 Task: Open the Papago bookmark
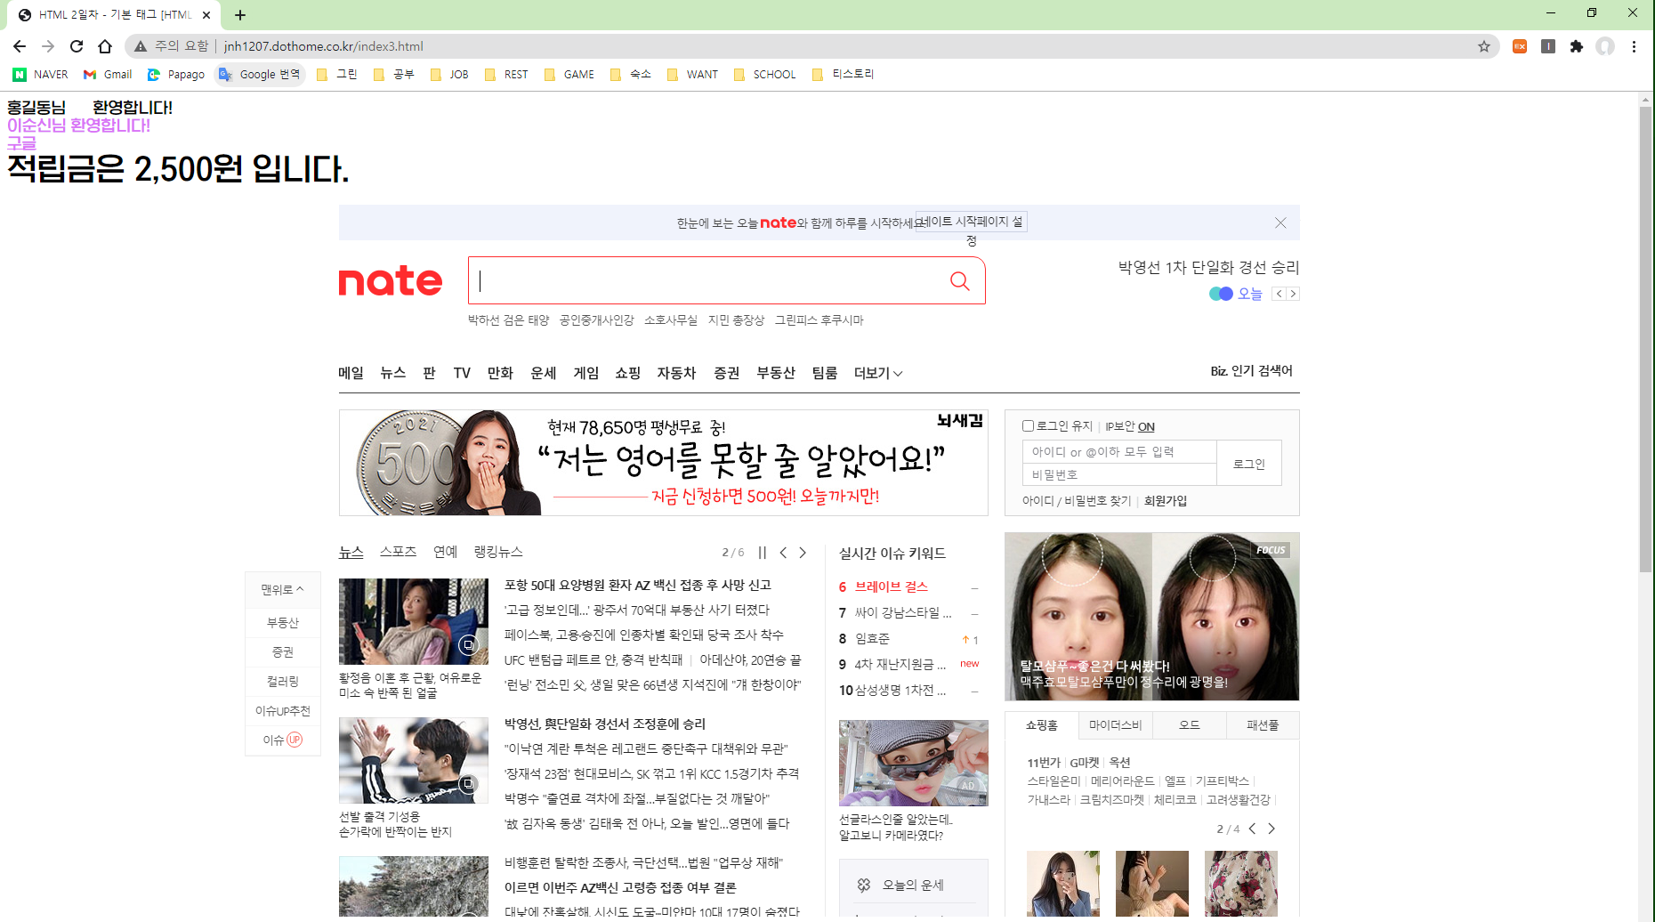coord(176,75)
